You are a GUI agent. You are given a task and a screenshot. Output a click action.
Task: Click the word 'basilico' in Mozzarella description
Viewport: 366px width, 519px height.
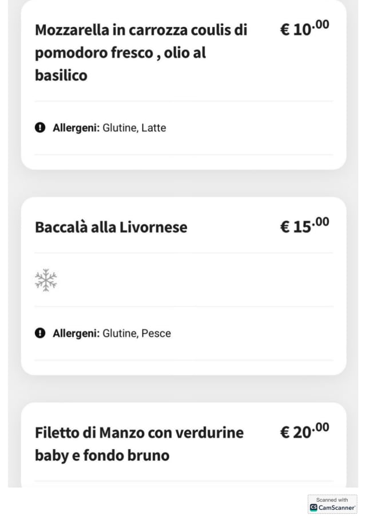point(61,76)
